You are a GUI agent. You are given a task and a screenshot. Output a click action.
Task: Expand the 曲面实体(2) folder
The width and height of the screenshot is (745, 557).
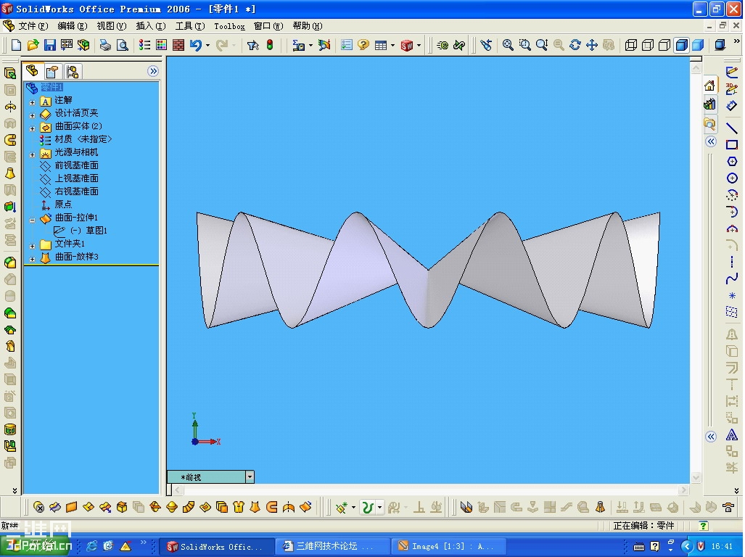point(33,128)
